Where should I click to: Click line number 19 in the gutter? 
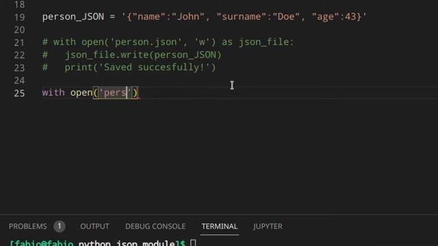coord(19,17)
